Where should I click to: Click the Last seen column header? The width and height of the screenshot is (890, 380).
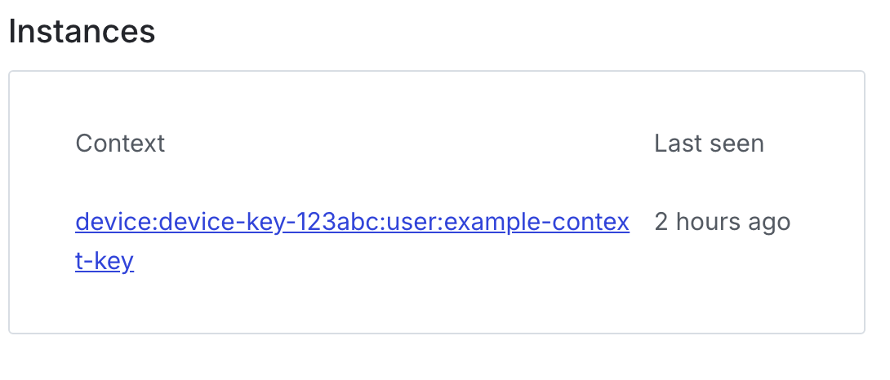[x=709, y=144]
